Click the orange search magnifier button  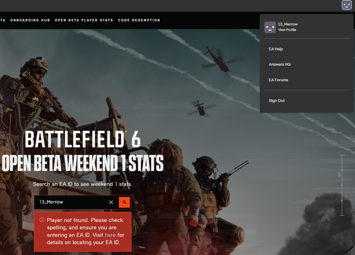(124, 202)
